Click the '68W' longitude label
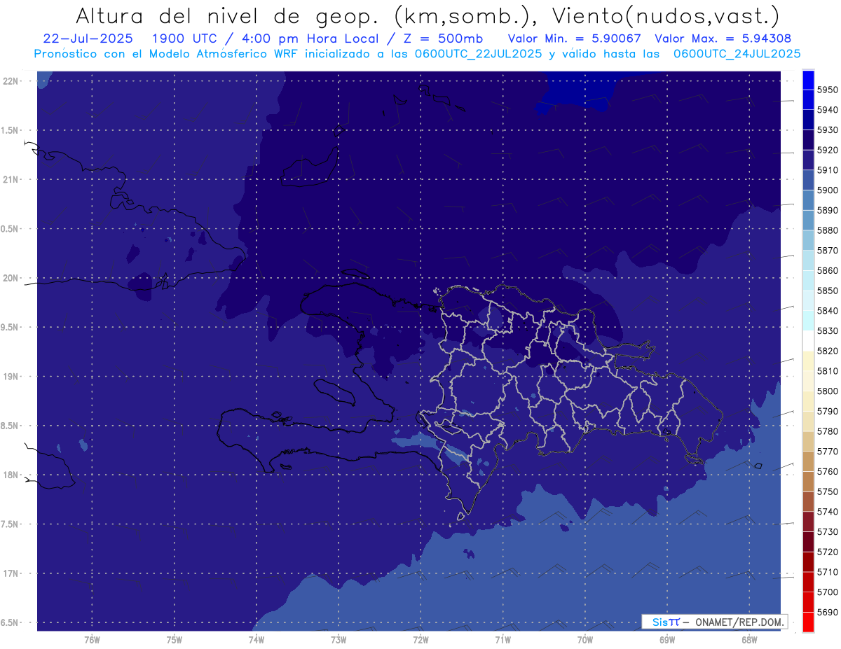Viewport: 841px width, 649px height. [748, 640]
